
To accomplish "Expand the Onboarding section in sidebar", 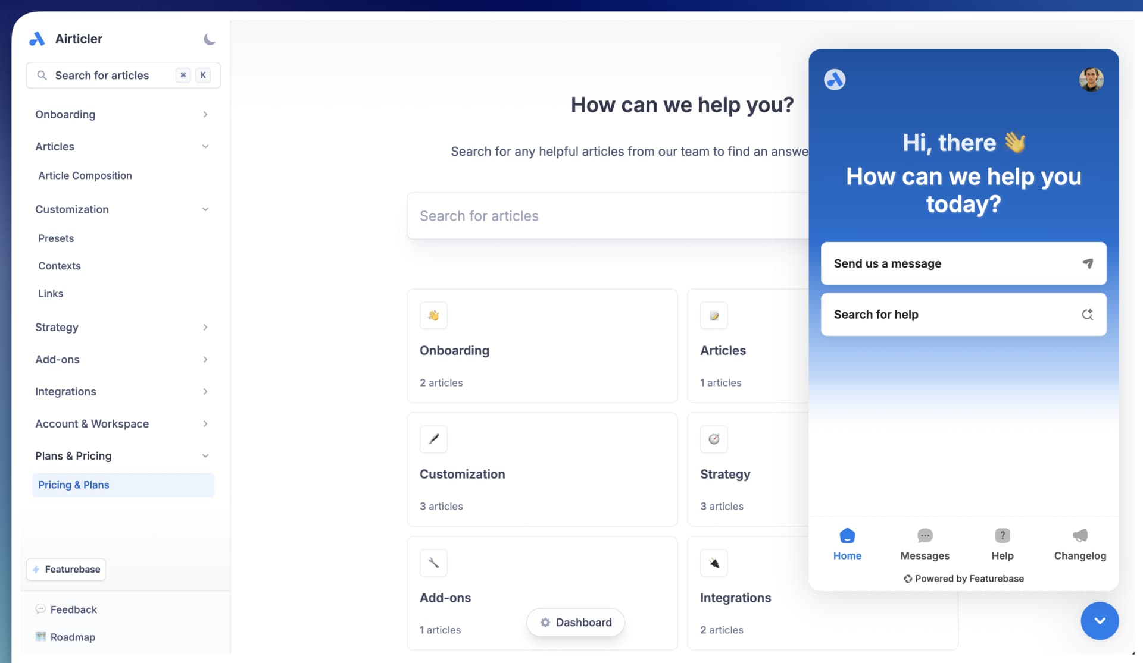I will coord(205,114).
